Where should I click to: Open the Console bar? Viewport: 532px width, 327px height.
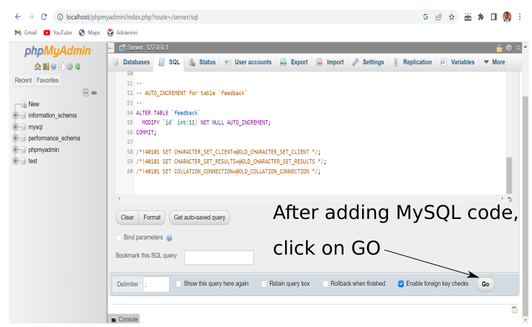(x=124, y=319)
